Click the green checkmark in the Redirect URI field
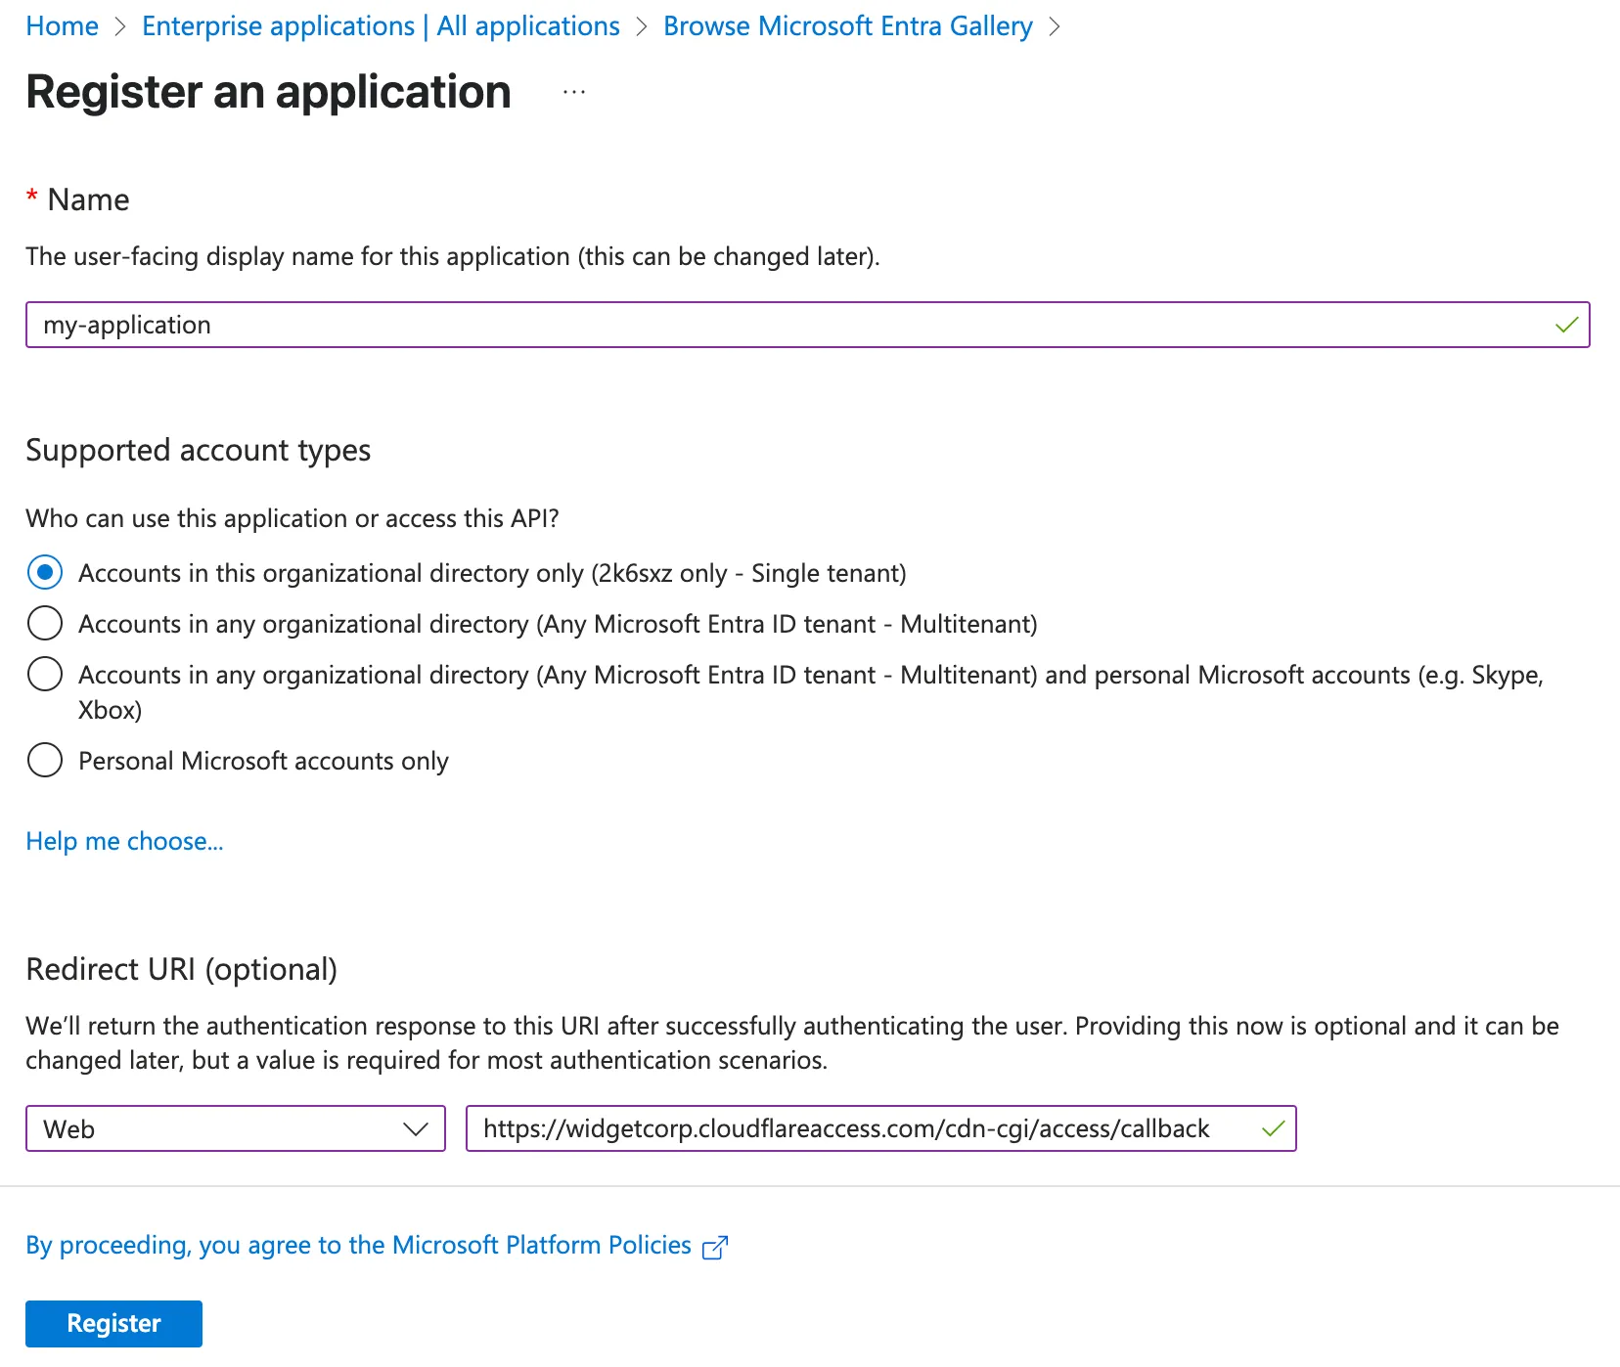Viewport: 1620px width, 1367px height. (1273, 1128)
